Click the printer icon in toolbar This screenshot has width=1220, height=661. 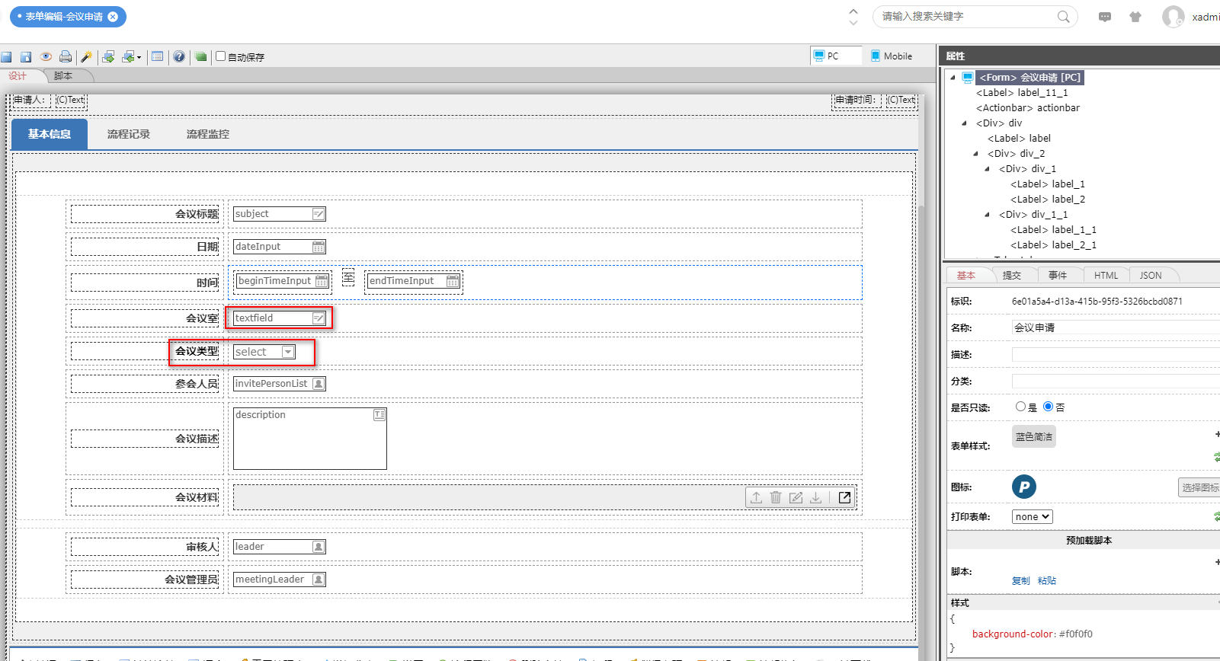66,56
